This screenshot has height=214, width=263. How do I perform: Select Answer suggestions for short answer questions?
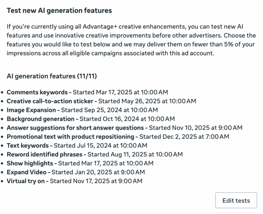(x=76, y=128)
